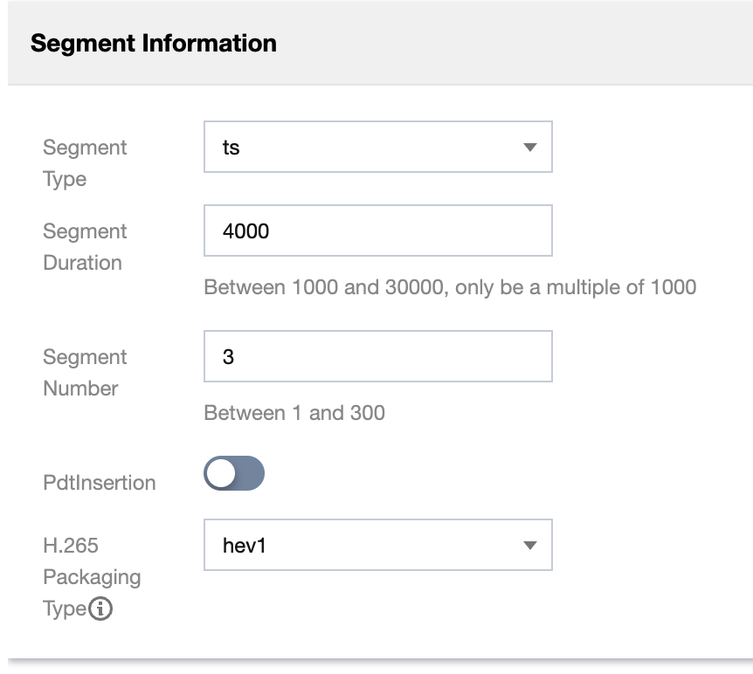
Task: Click the 'hev1' selected value
Action: (x=244, y=546)
